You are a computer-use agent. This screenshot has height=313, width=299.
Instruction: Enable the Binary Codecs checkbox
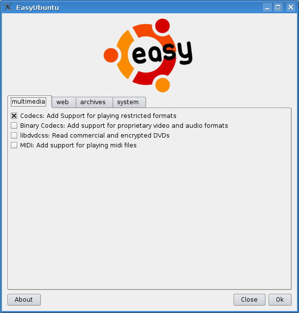pyautogui.click(x=14, y=126)
